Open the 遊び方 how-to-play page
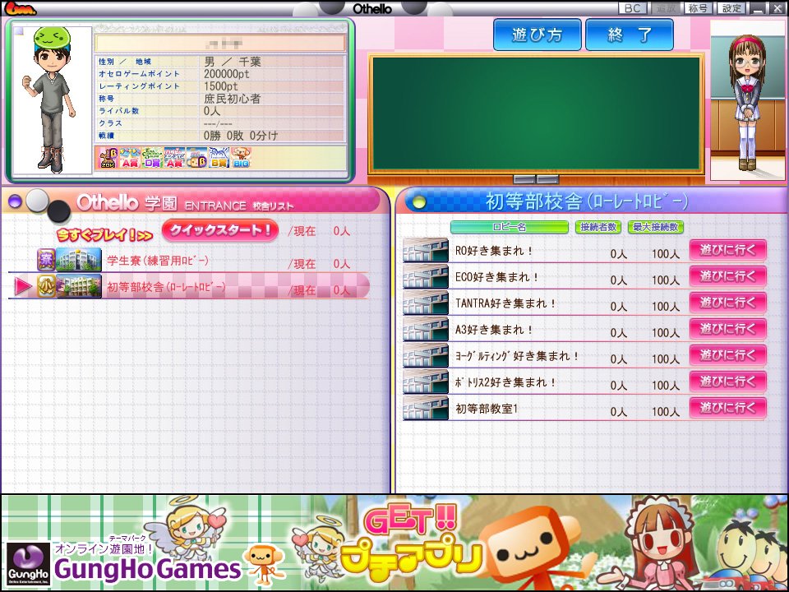This screenshot has height=592, width=789. 537,35
